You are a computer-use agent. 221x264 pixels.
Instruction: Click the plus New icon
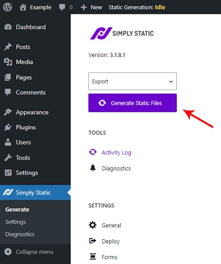coord(83,7)
